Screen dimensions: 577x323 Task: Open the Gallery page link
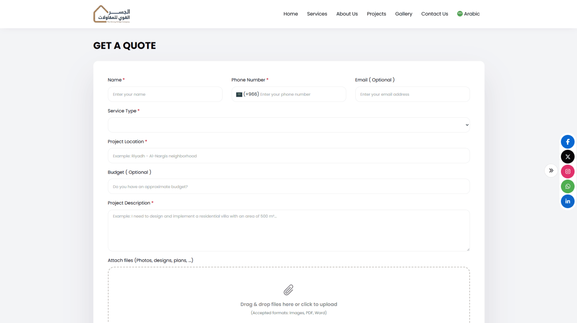[403, 14]
